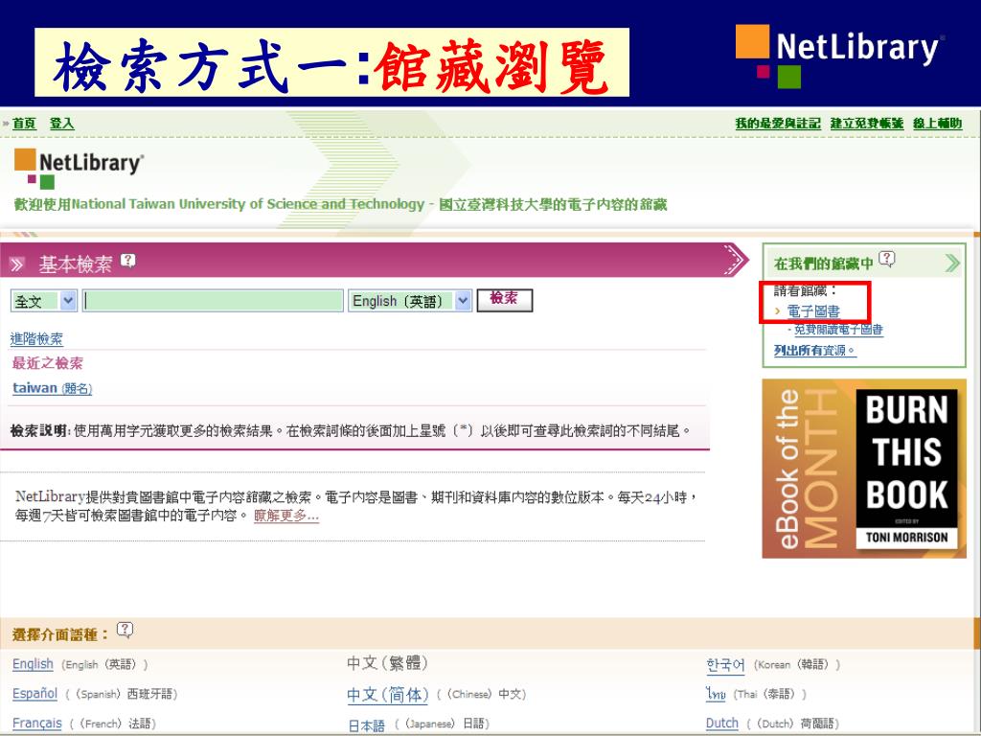The width and height of the screenshot is (981, 736).
Task: Open 線上輔助 online help link
Action: [937, 124]
